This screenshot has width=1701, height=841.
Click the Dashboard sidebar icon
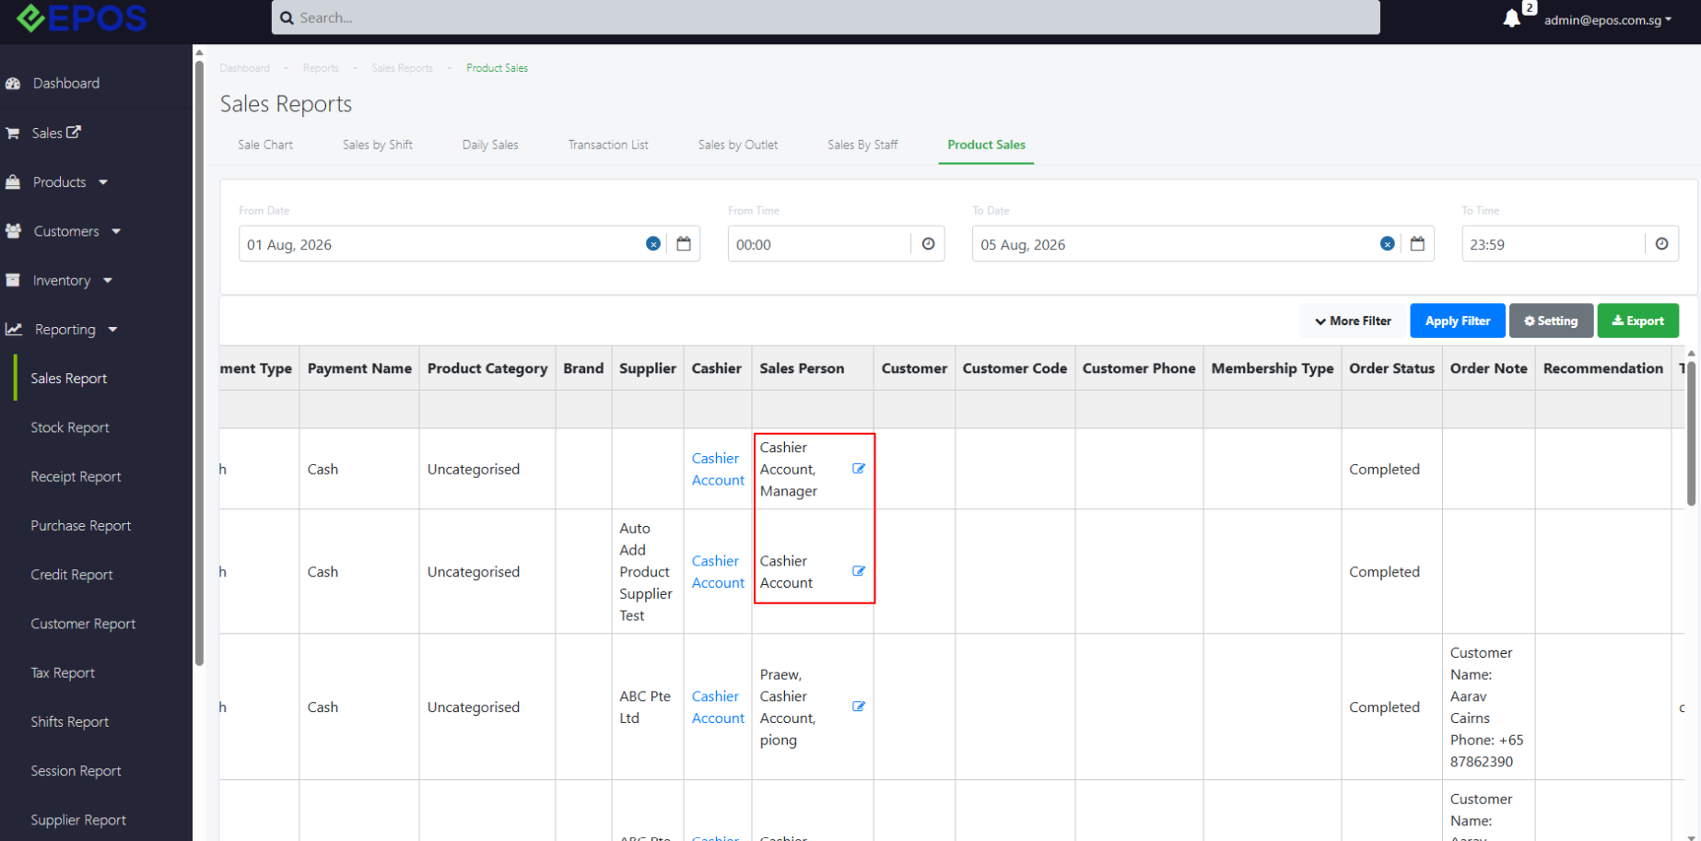point(13,83)
